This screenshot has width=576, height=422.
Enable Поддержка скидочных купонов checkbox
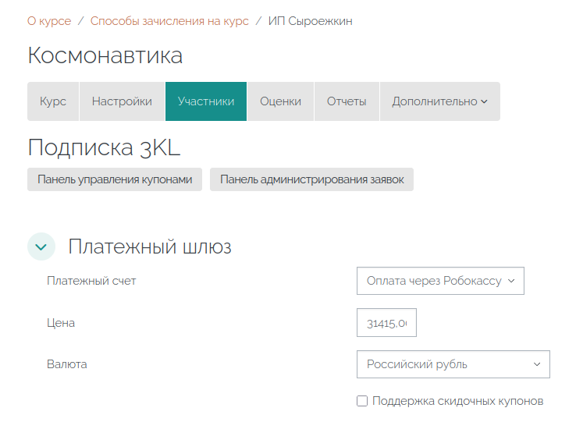pyautogui.click(x=362, y=401)
